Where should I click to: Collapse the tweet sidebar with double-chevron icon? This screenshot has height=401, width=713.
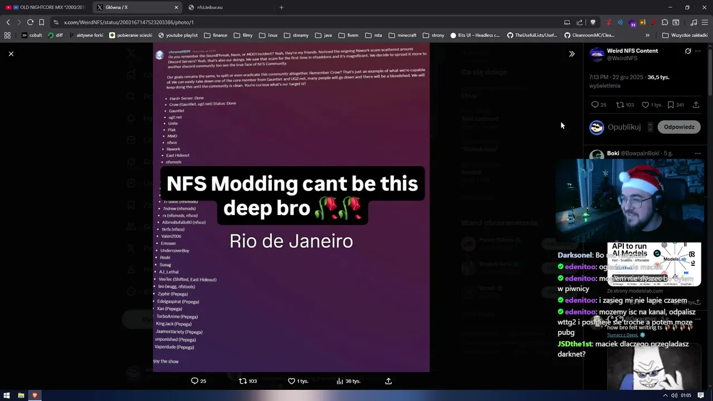coord(572,54)
